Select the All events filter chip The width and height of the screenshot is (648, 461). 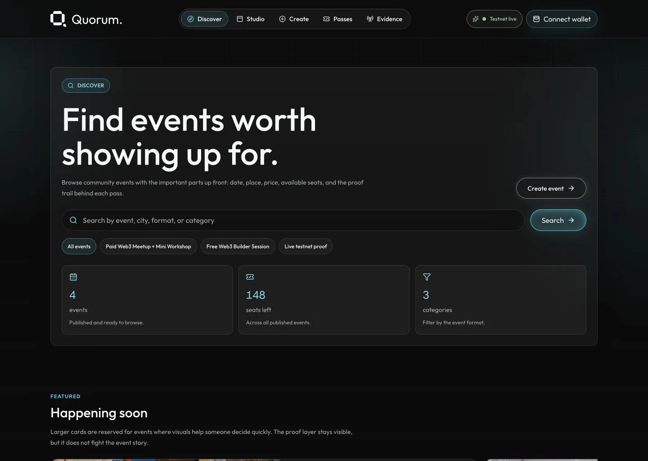coord(79,246)
